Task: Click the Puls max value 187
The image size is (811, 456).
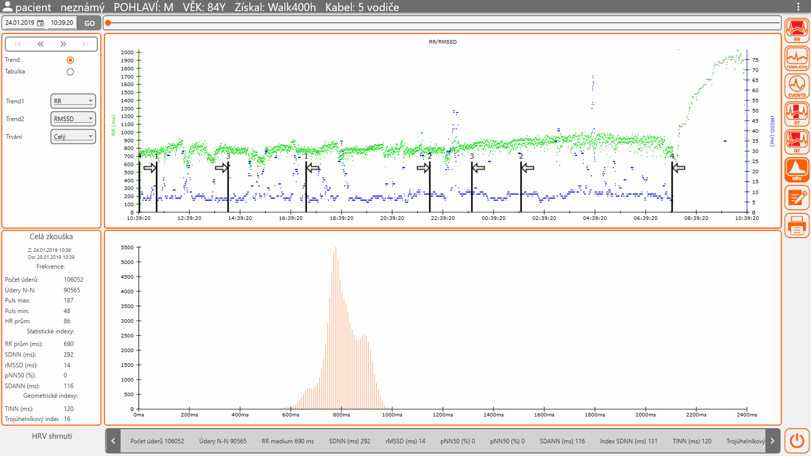Action: (x=68, y=300)
